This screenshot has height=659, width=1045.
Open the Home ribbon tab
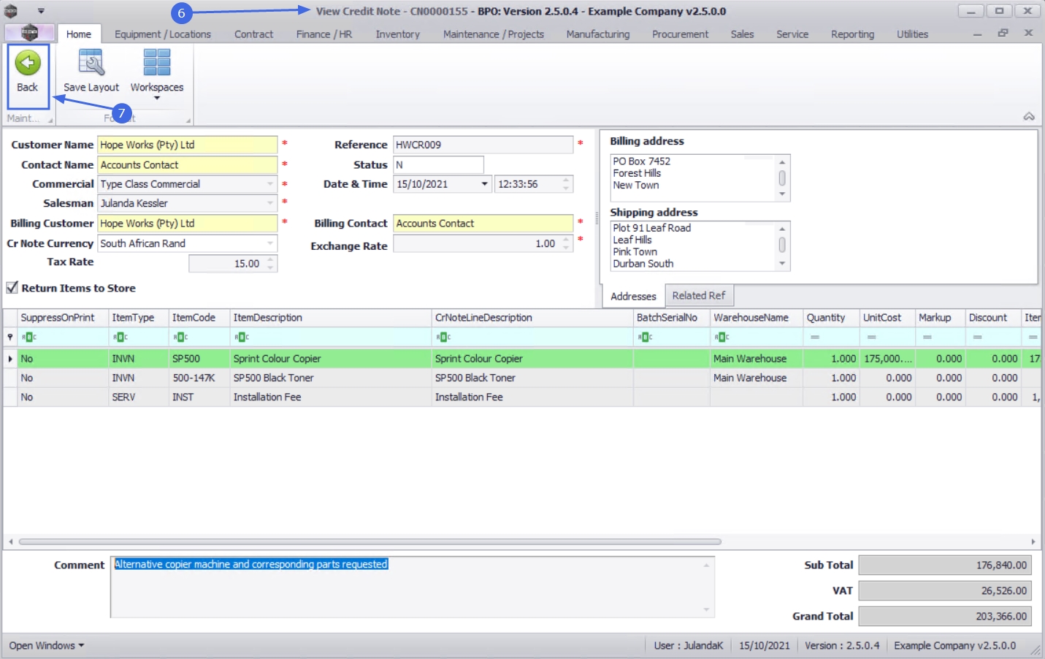pyautogui.click(x=79, y=34)
